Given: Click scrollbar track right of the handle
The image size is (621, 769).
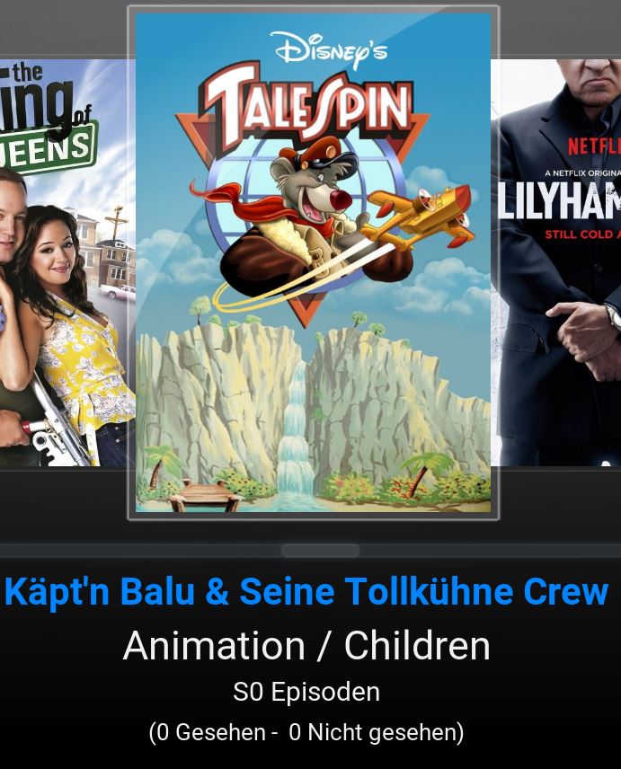Looking at the screenshot, I should click(490, 551).
